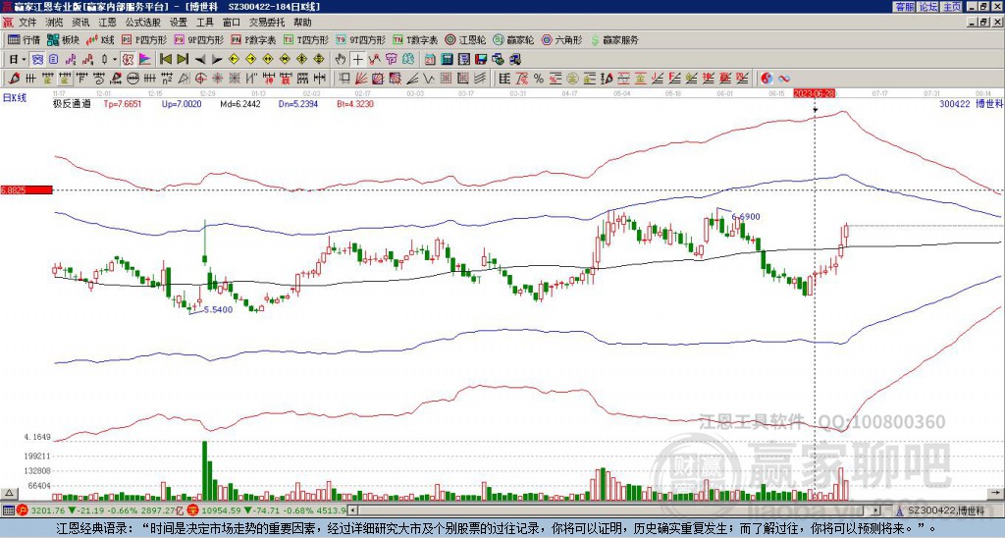The height and width of the screenshot is (538, 1005).
Task: Click the colorful flag icon
Action: pos(145,60)
